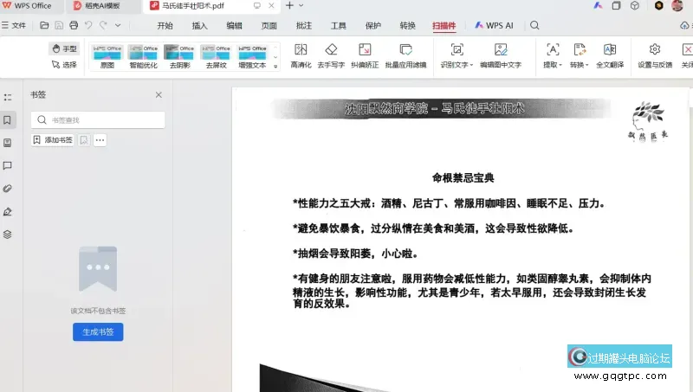Select the 扫描件 ribbon tab
This screenshot has width=693, height=392.
point(444,26)
